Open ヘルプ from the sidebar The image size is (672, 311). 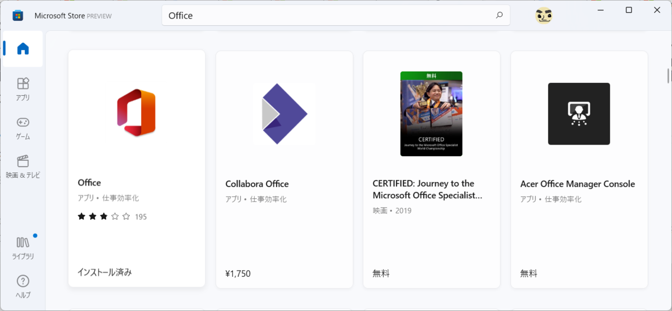click(x=23, y=286)
